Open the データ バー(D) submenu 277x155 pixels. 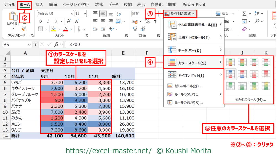point(194,50)
